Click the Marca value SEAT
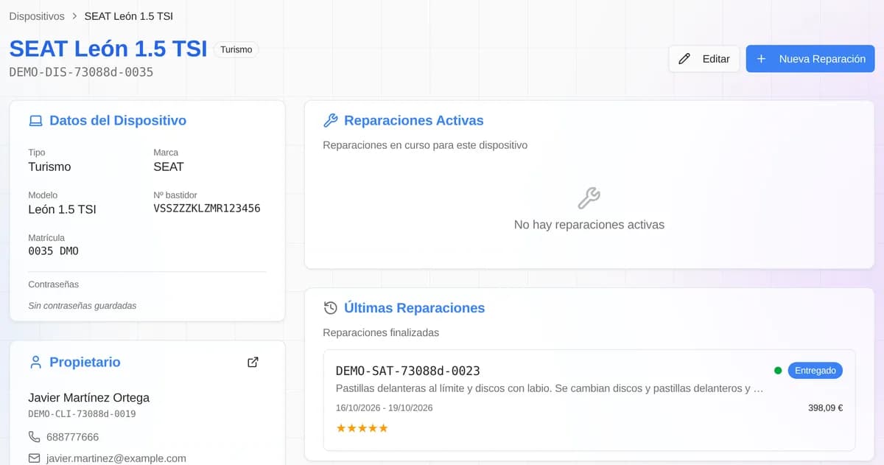 [x=169, y=167]
